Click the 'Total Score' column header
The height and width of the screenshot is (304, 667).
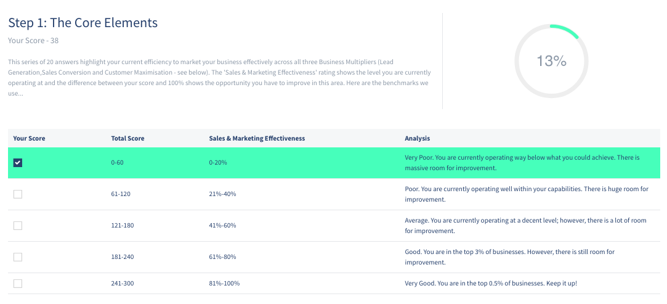tap(127, 138)
